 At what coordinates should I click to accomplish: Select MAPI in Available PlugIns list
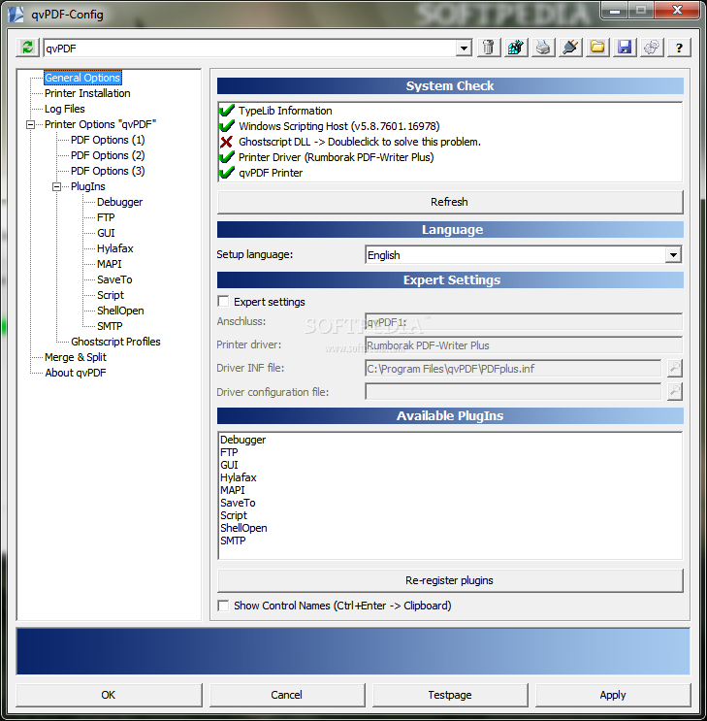tap(233, 491)
